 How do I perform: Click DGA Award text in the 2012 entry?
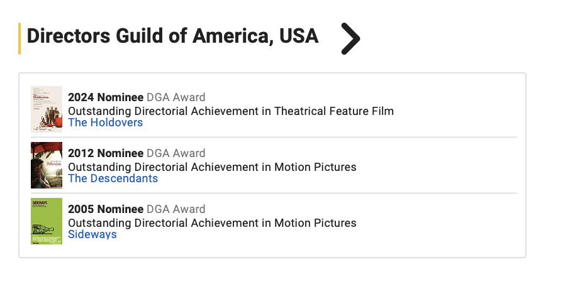tap(176, 153)
